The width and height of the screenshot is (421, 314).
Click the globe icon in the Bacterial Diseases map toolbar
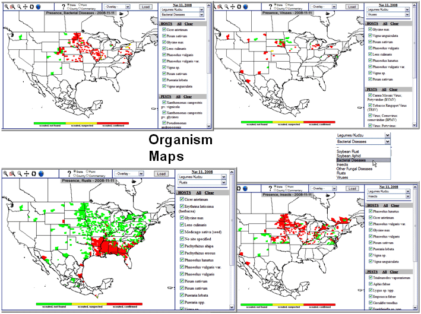pos(38,7)
